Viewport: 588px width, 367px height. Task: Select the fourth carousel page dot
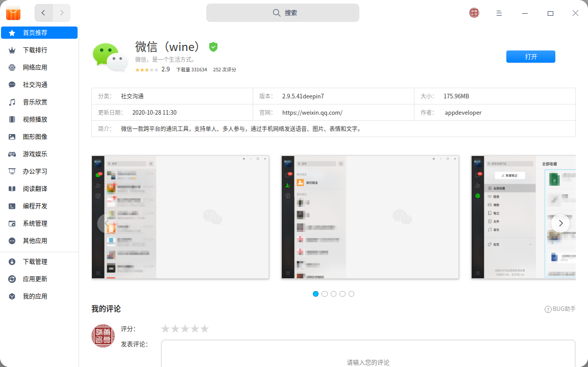tap(342, 294)
